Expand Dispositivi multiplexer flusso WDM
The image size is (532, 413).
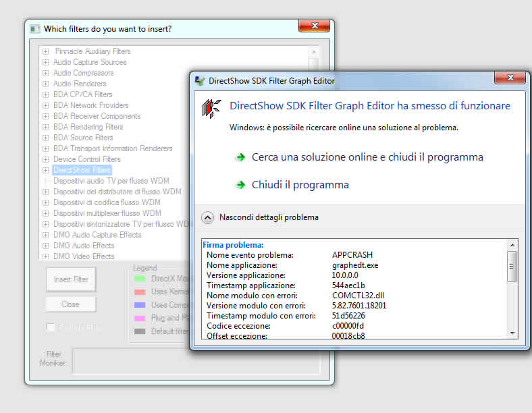coord(46,213)
